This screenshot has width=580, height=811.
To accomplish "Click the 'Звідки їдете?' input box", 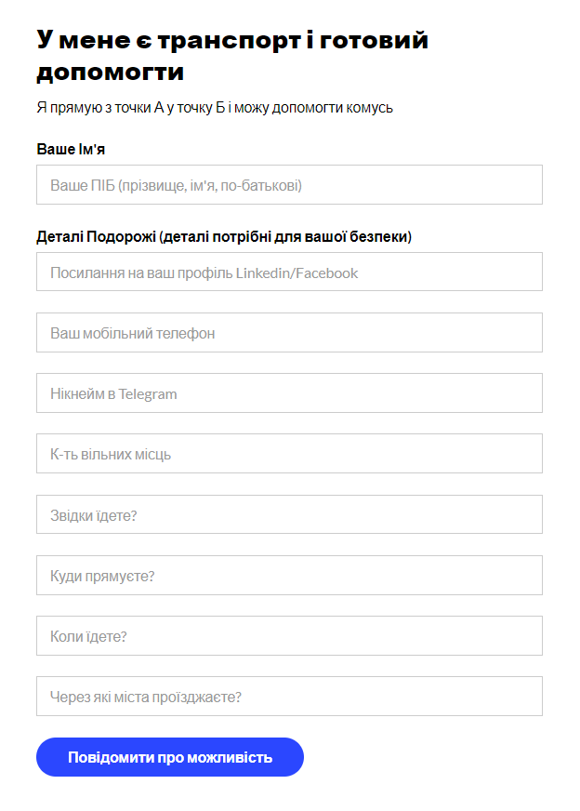I will tap(289, 514).
